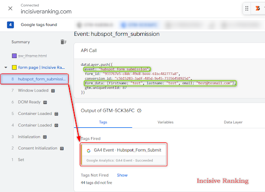Image resolution: width=265 pixels, height=192 pixels.
Task: Click the help icon beside GTM-5CK36FC
Action: [x=139, y=111]
